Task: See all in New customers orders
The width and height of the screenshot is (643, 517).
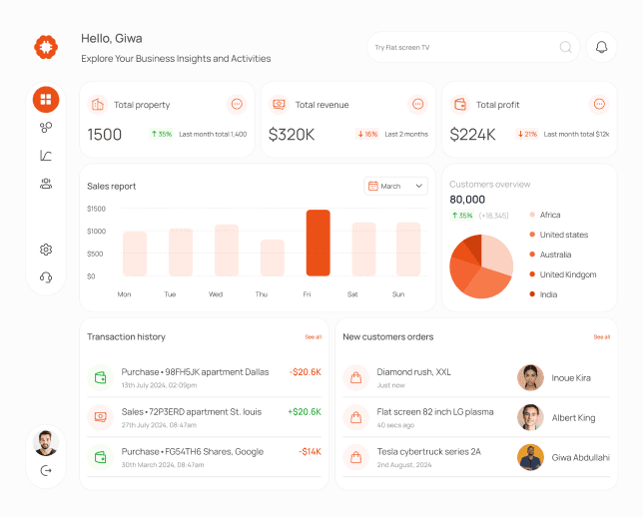Action: click(x=602, y=337)
